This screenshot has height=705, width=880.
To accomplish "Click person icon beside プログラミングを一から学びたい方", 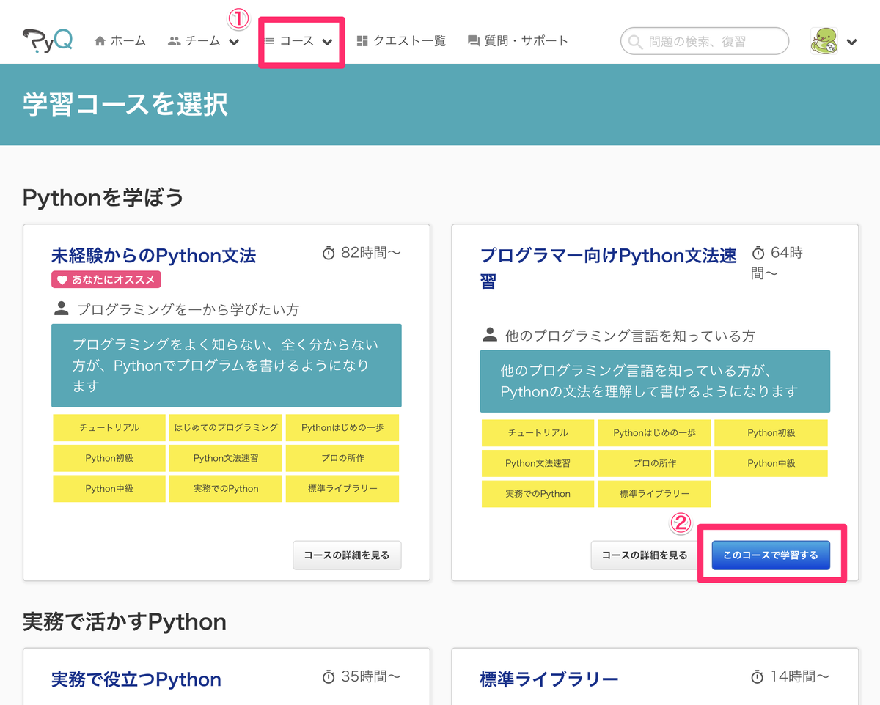I will click(x=62, y=309).
